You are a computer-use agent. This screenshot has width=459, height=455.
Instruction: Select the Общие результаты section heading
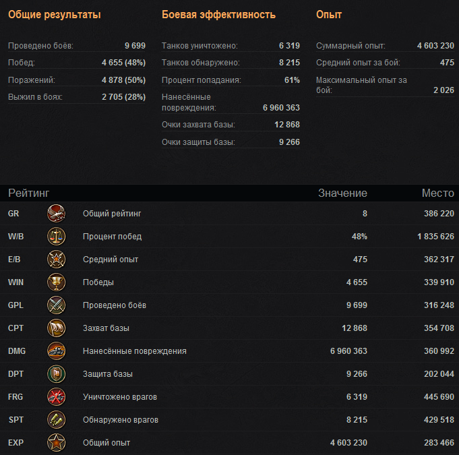pos(55,15)
